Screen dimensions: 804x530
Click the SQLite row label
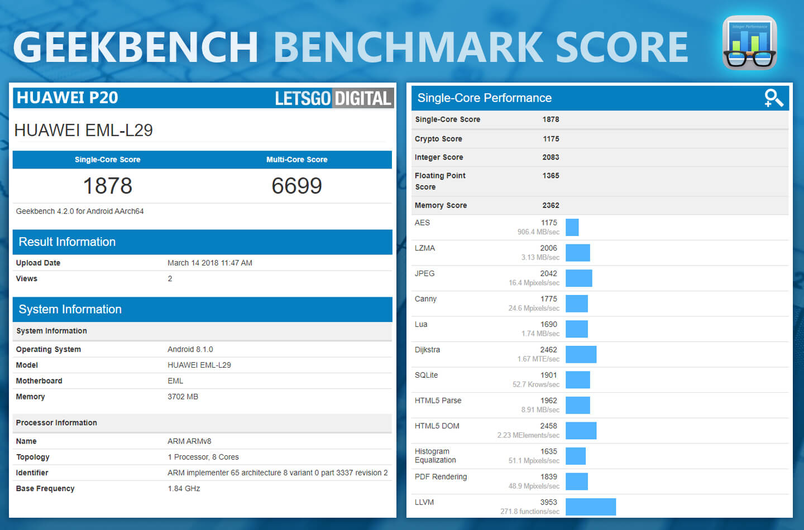[x=427, y=375]
